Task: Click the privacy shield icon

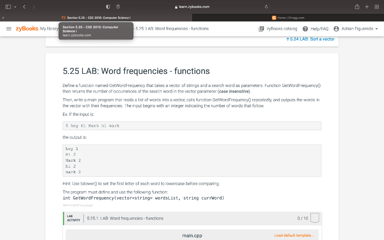Action: coord(108,7)
